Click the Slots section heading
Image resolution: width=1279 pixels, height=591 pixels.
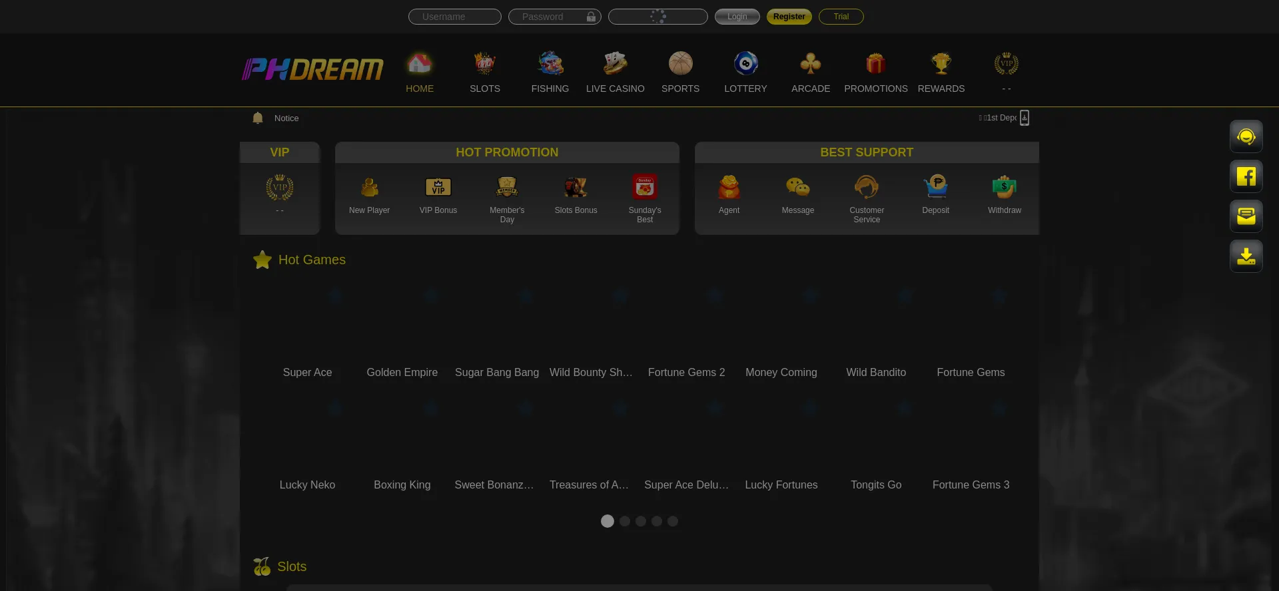point(292,566)
